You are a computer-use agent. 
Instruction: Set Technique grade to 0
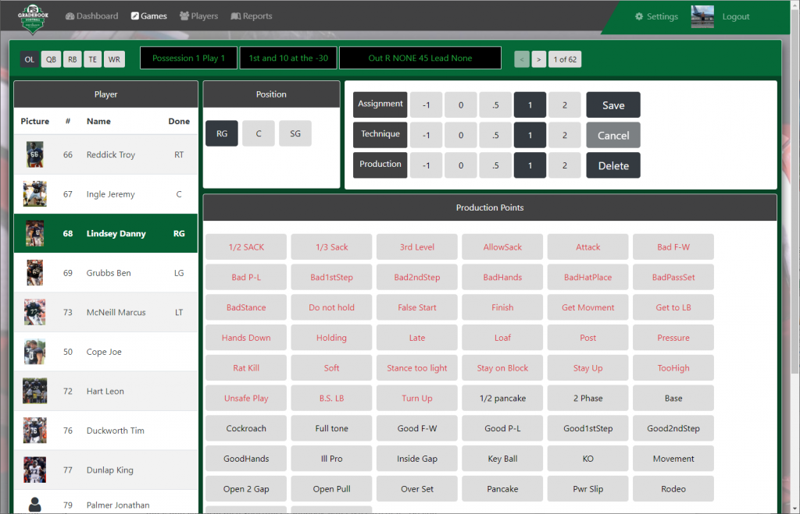pyautogui.click(x=461, y=135)
